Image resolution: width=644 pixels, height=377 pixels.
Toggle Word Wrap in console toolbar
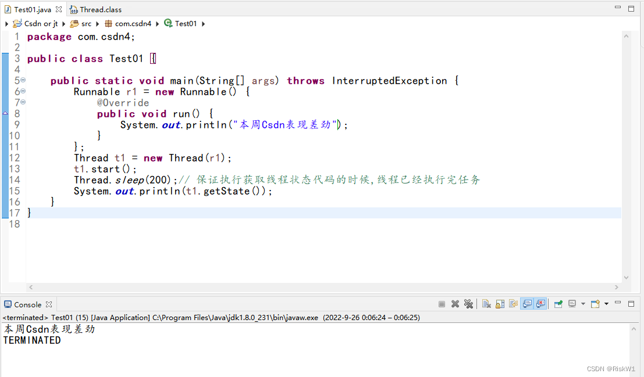point(513,304)
